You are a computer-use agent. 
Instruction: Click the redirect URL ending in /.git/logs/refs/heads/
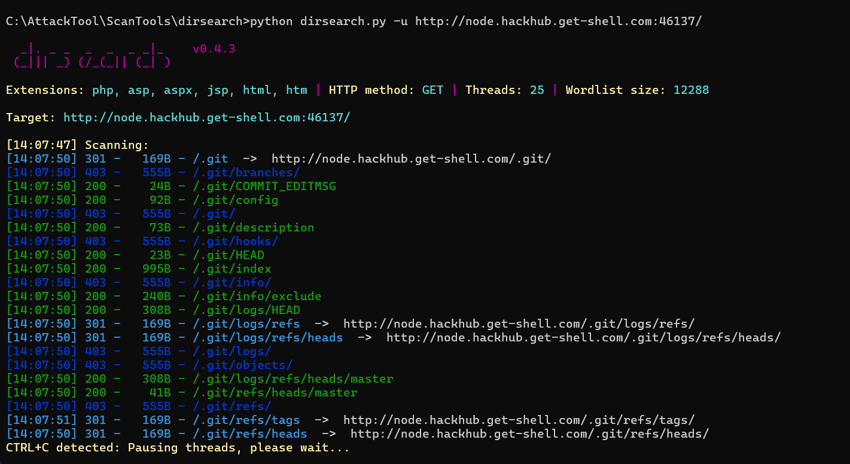(x=583, y=337)
